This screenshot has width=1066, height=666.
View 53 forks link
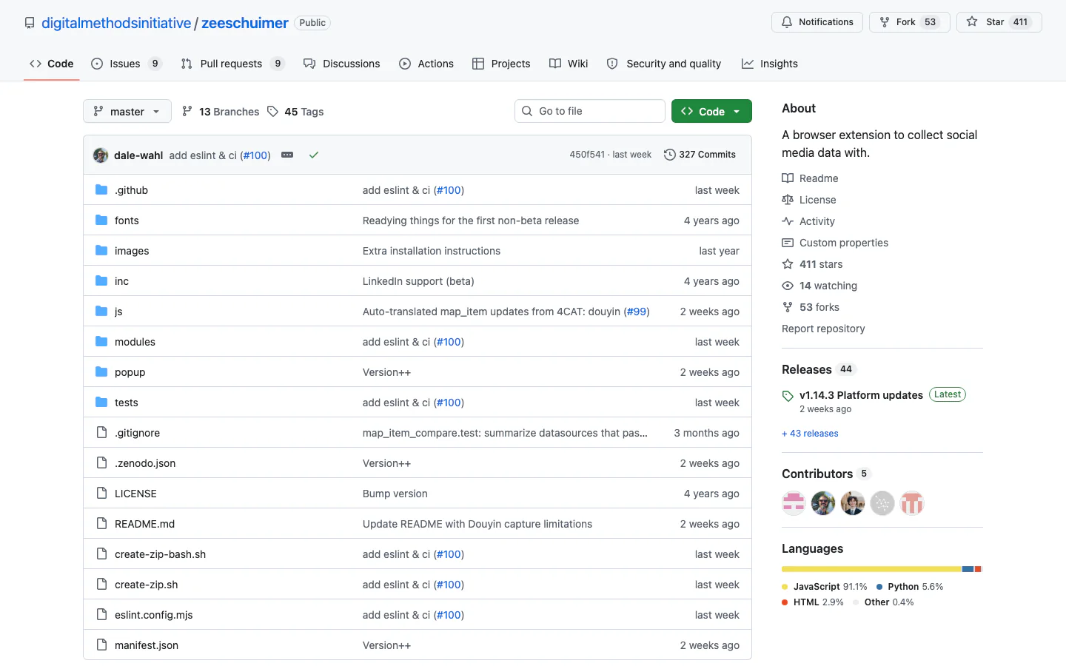(811, 307)
